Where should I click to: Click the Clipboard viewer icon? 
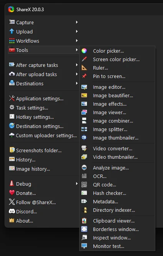[x=84, y=221]
